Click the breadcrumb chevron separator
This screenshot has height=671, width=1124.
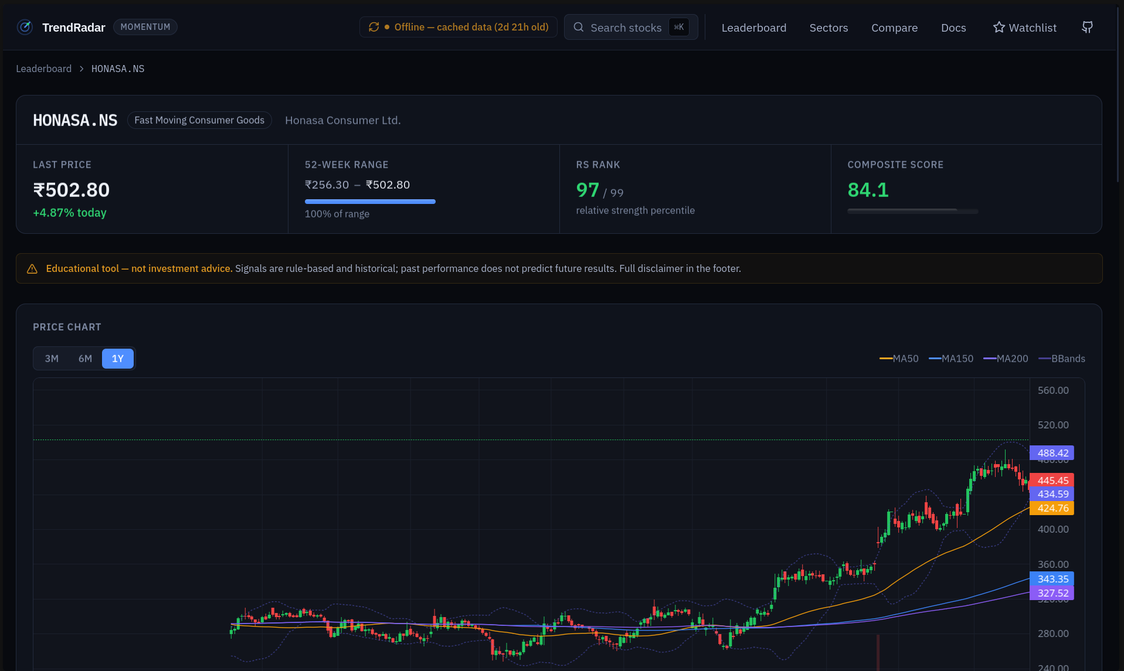click(82, 69)
